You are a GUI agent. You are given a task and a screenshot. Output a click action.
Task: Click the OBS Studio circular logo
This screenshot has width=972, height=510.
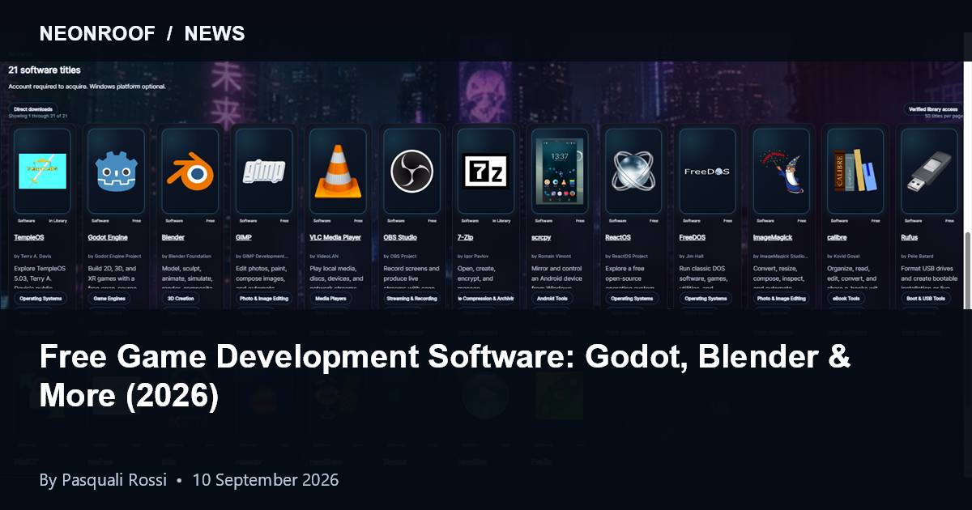click(411, 171)
